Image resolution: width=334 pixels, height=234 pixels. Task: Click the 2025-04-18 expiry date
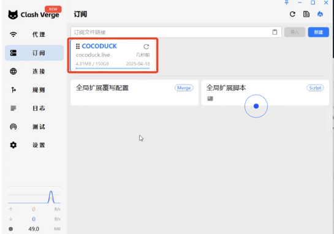pos(138,64)
